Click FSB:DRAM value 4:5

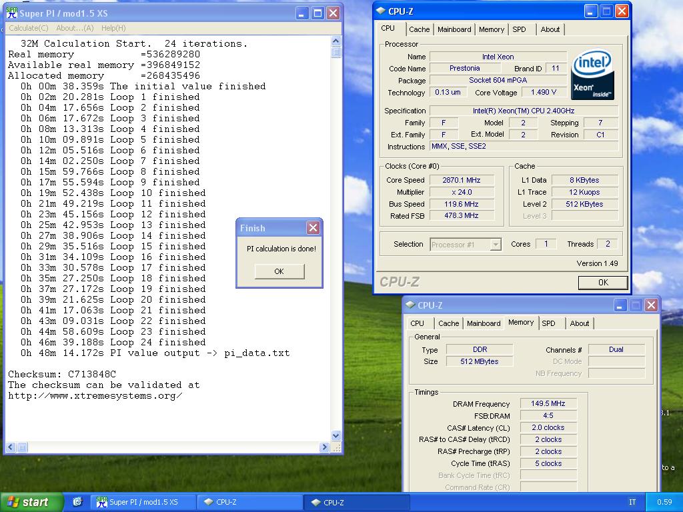click(548, 416)
